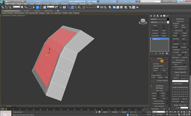Click the Select by Name icon
This screenshot has width=191, height=116.
pos(26,7)
